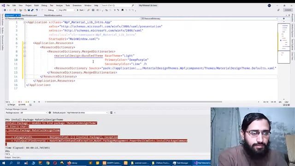Open the right ResourceDictionary navigation dropdown
295x166 pixels.
coord(209,18)
